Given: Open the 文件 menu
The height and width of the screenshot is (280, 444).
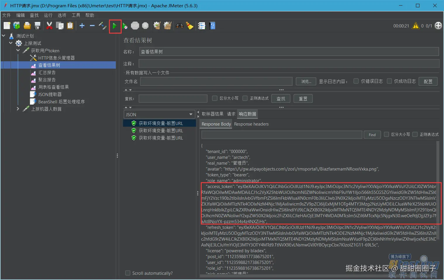Looking at the screenshot, I should pyautogui.click(x=6, y=15).
